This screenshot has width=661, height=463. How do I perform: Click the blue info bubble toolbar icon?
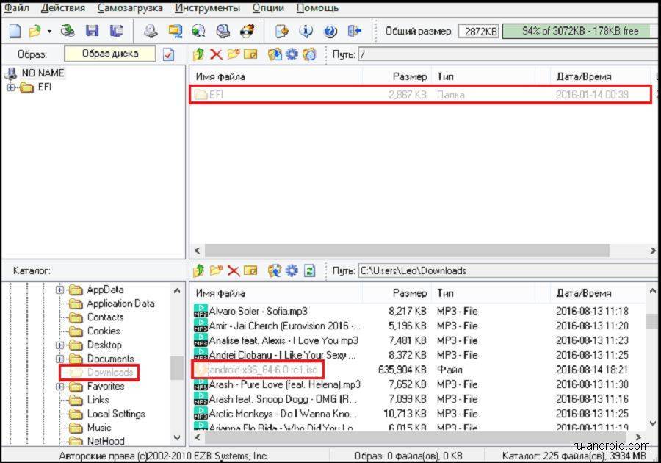point(306,31)
